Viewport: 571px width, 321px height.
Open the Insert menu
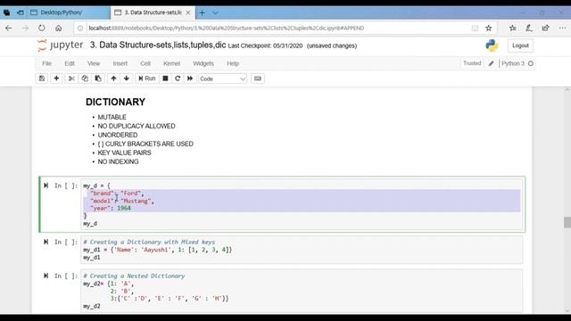click(120, 63)
